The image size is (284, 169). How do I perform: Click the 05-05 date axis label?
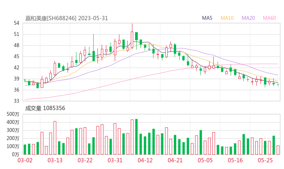[205, 160]
